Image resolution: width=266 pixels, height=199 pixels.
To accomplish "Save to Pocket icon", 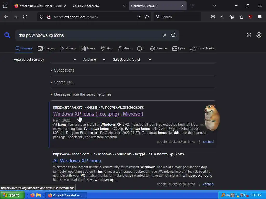I will tap(213, 17).
